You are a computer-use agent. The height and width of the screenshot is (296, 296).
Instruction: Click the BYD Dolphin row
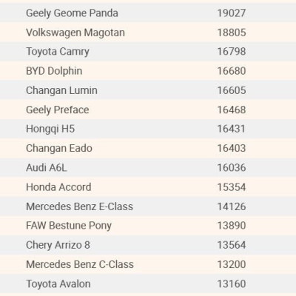pyautogui.click(x=148, y=71)
